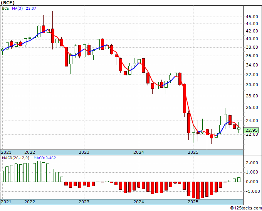The width and height of the screenshot is (262, 211).
Task: Click the 2.000 MACD axis label
Action: [252, 163]
